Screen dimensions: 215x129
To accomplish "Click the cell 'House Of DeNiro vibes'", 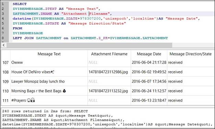I will [49, 72].
